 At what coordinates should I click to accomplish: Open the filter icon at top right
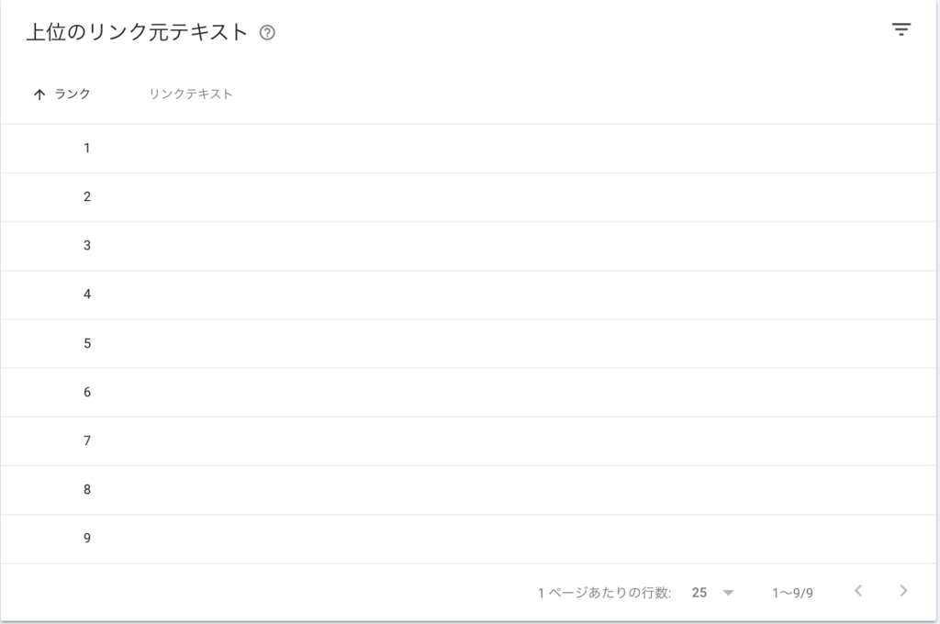901,29
